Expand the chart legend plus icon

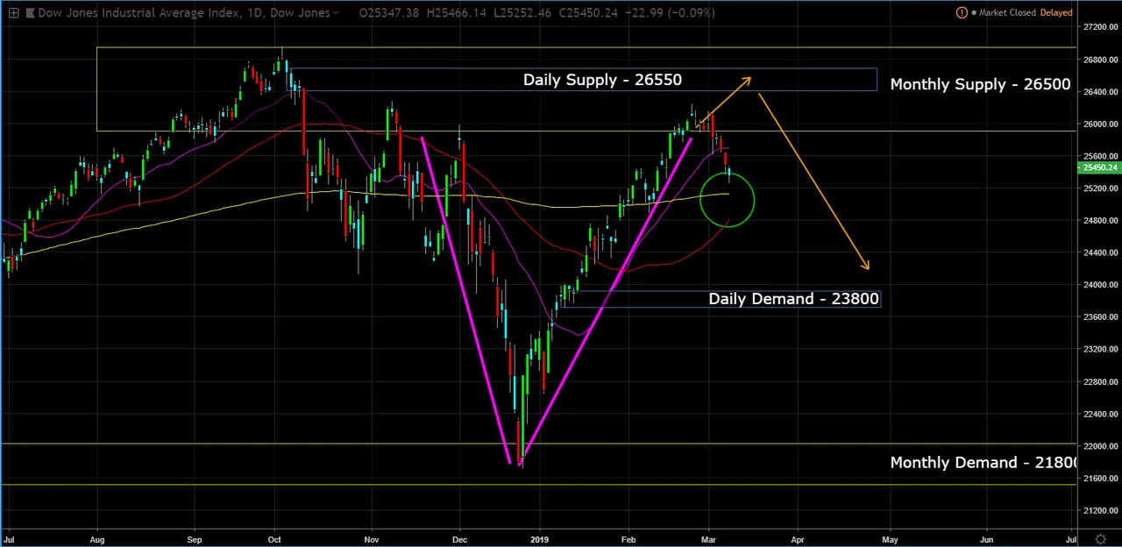[13, 12]
